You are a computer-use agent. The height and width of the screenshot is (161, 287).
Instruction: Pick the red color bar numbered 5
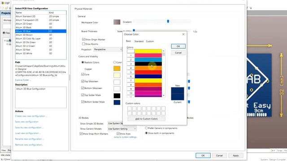(148, 72)
